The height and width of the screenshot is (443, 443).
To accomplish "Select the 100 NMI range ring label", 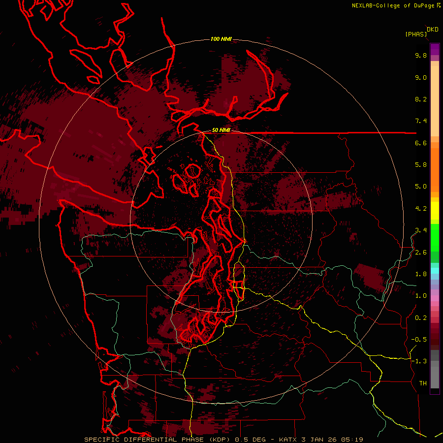I will pyautogui.click(x=221, y=39).
